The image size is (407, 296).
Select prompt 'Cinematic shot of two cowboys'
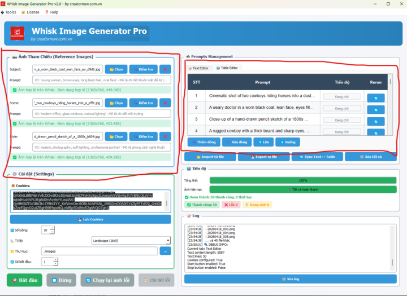click(262, 96)
